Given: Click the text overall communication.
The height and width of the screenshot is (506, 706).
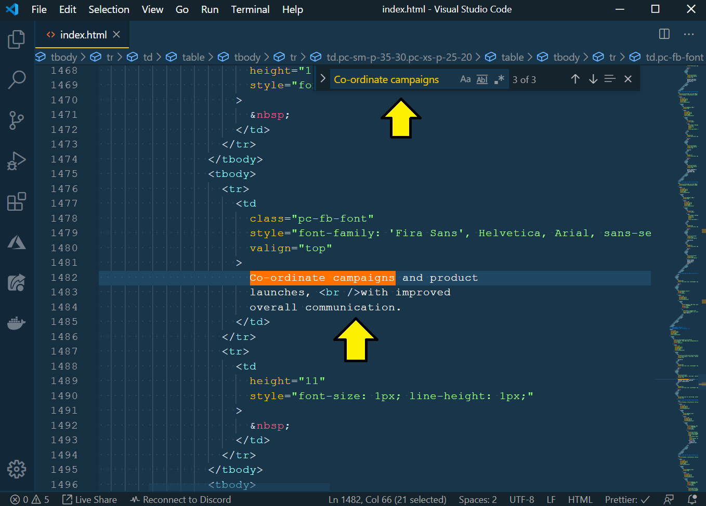Looking at the screenshot, I should pyautogui.click(x=325, y=307).
